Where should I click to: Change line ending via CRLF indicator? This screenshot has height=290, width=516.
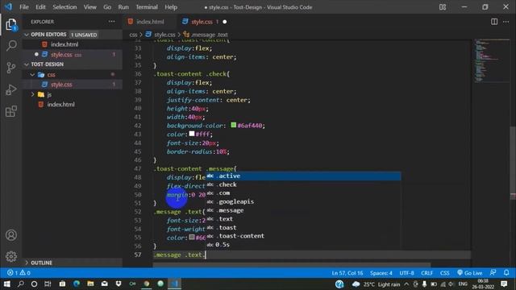427,273
